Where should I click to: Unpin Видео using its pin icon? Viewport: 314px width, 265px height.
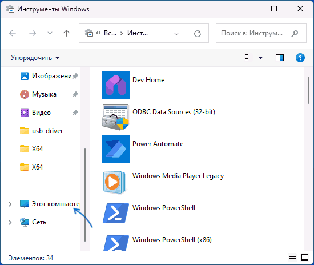(x=75, y=113)
